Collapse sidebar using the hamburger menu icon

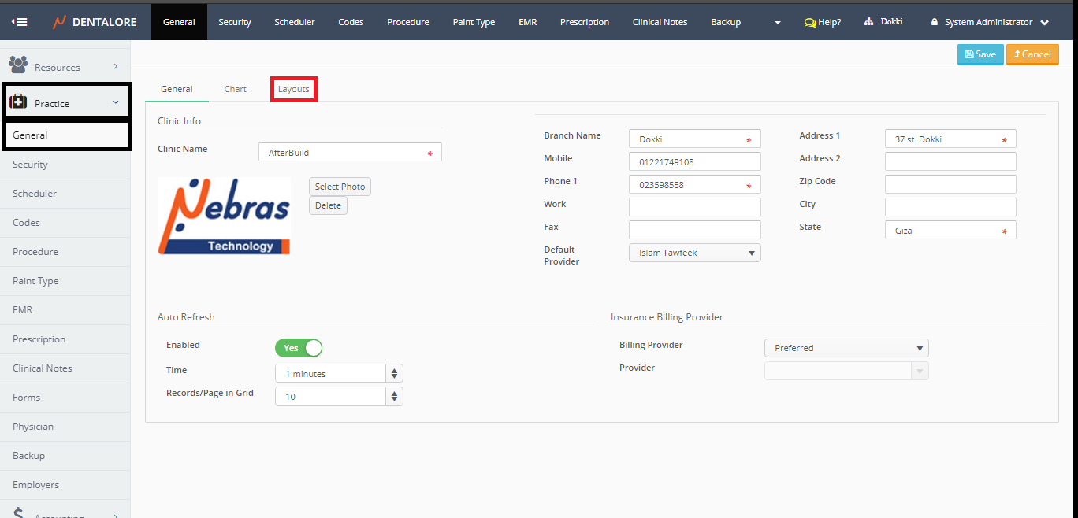19,22
